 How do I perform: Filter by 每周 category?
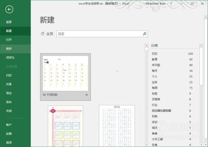click(x=172, y=88)
